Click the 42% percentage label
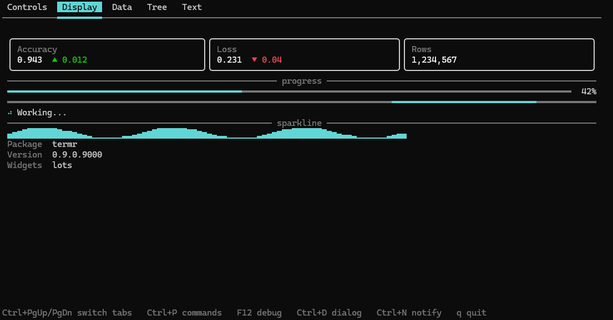Viewport: 613px width, 320px height. (x=589, y=92)
